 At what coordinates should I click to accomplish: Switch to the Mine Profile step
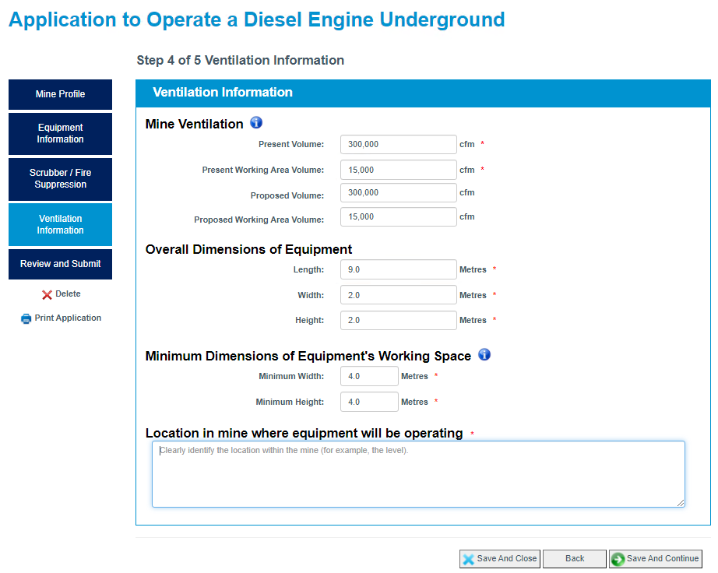pos(60,93)
